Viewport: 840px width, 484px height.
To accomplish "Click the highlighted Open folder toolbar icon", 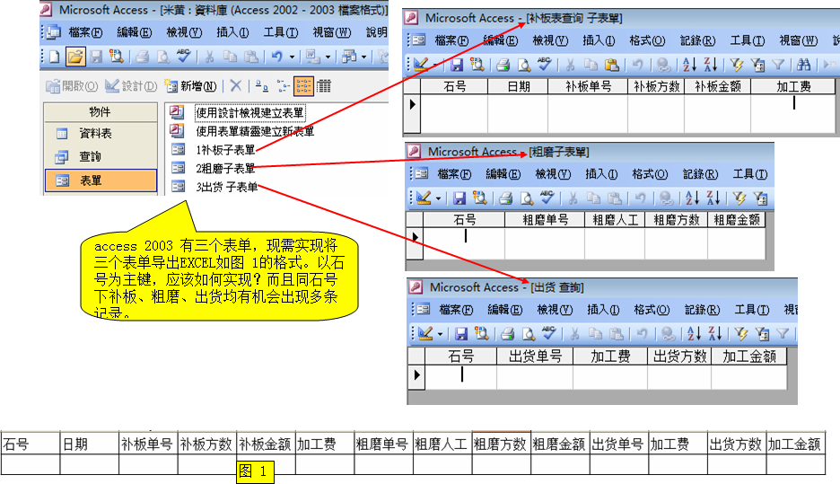I will (x=75, y=57).
